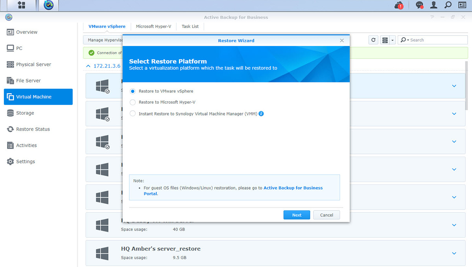
Task: Select Restore to Microsoft Hyper-V option
Action: [133, 102]
